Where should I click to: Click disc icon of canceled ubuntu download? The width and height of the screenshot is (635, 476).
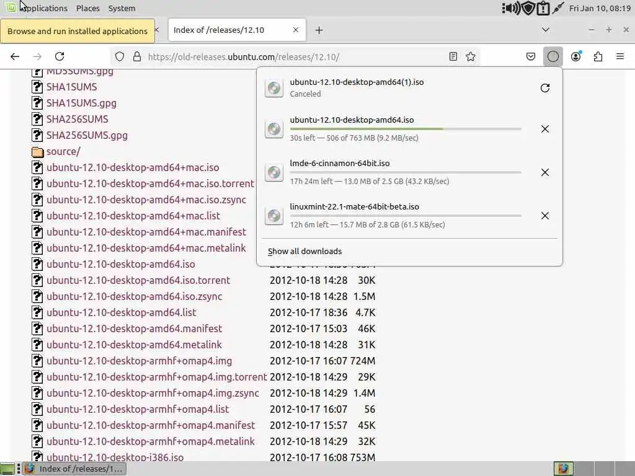coord(274,88)
